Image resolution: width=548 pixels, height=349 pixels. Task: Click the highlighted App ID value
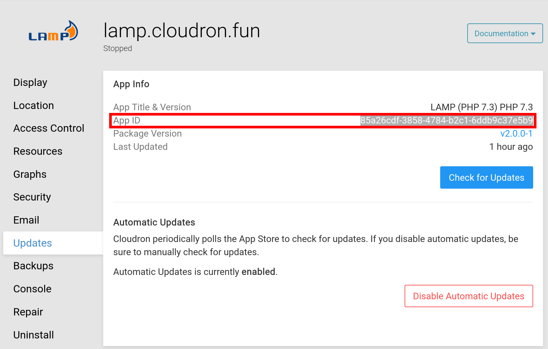pos(446,121)
